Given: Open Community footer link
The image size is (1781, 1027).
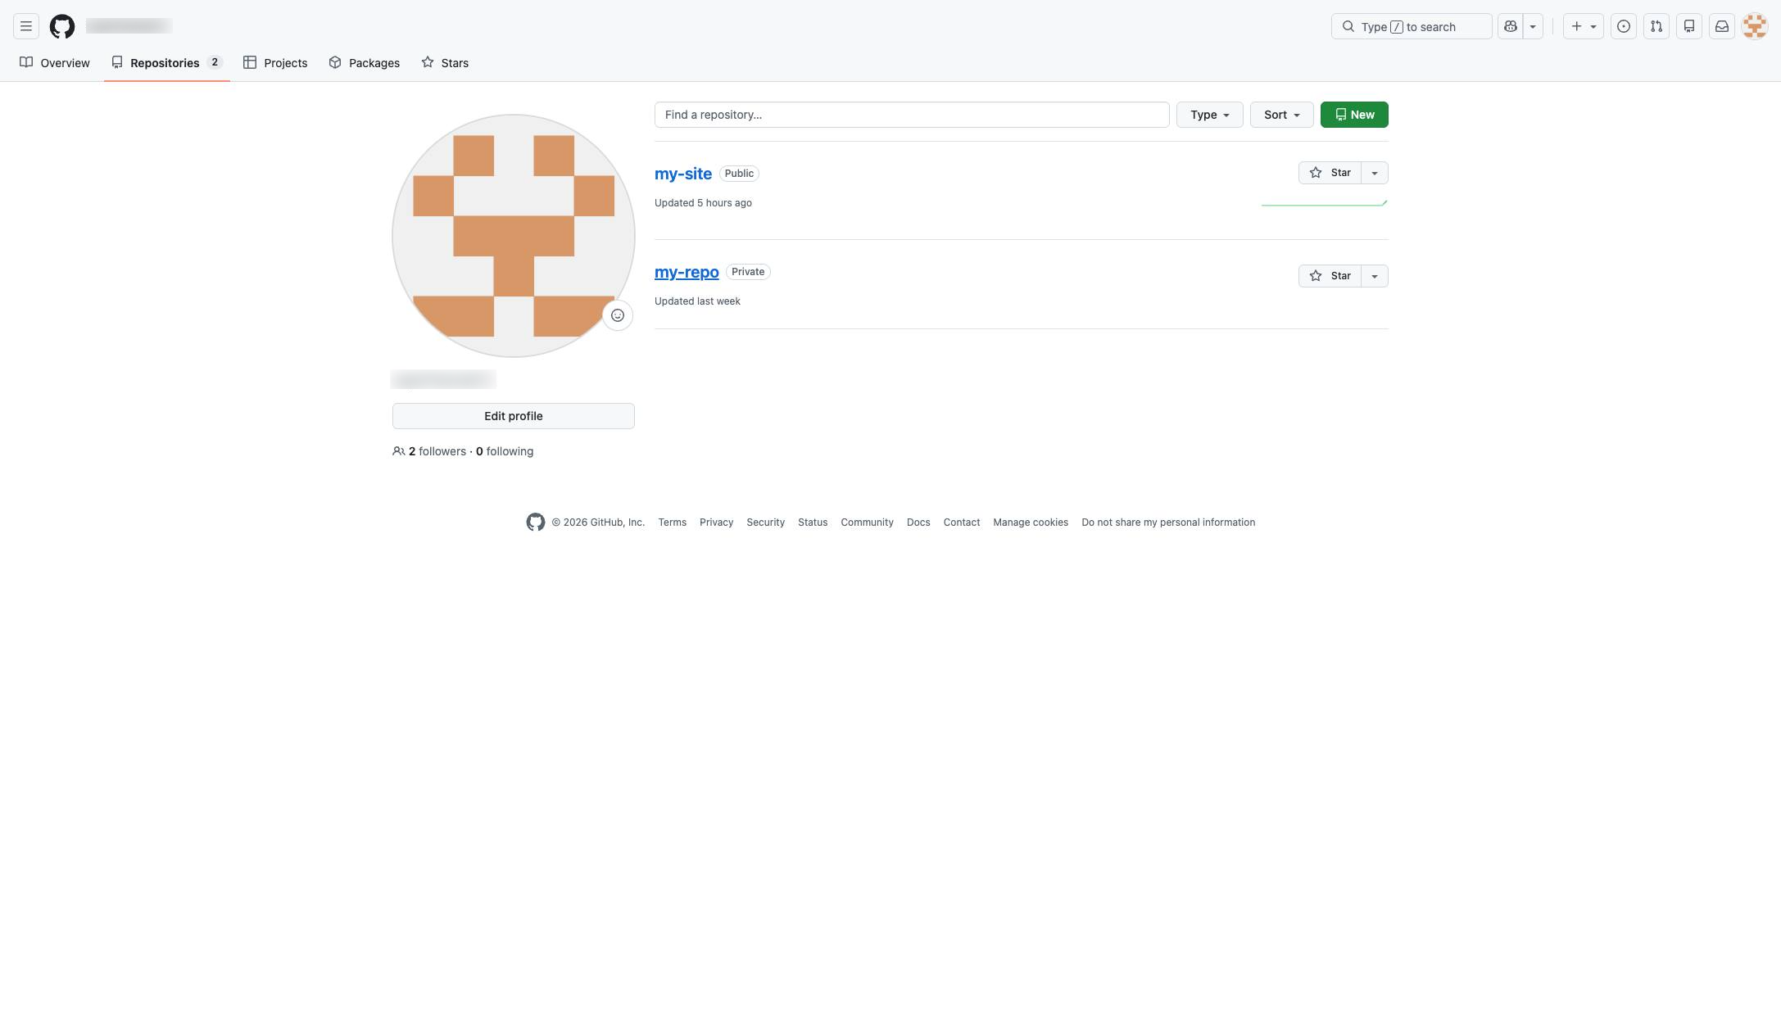Looking at the screenshot, I should 868,523.
